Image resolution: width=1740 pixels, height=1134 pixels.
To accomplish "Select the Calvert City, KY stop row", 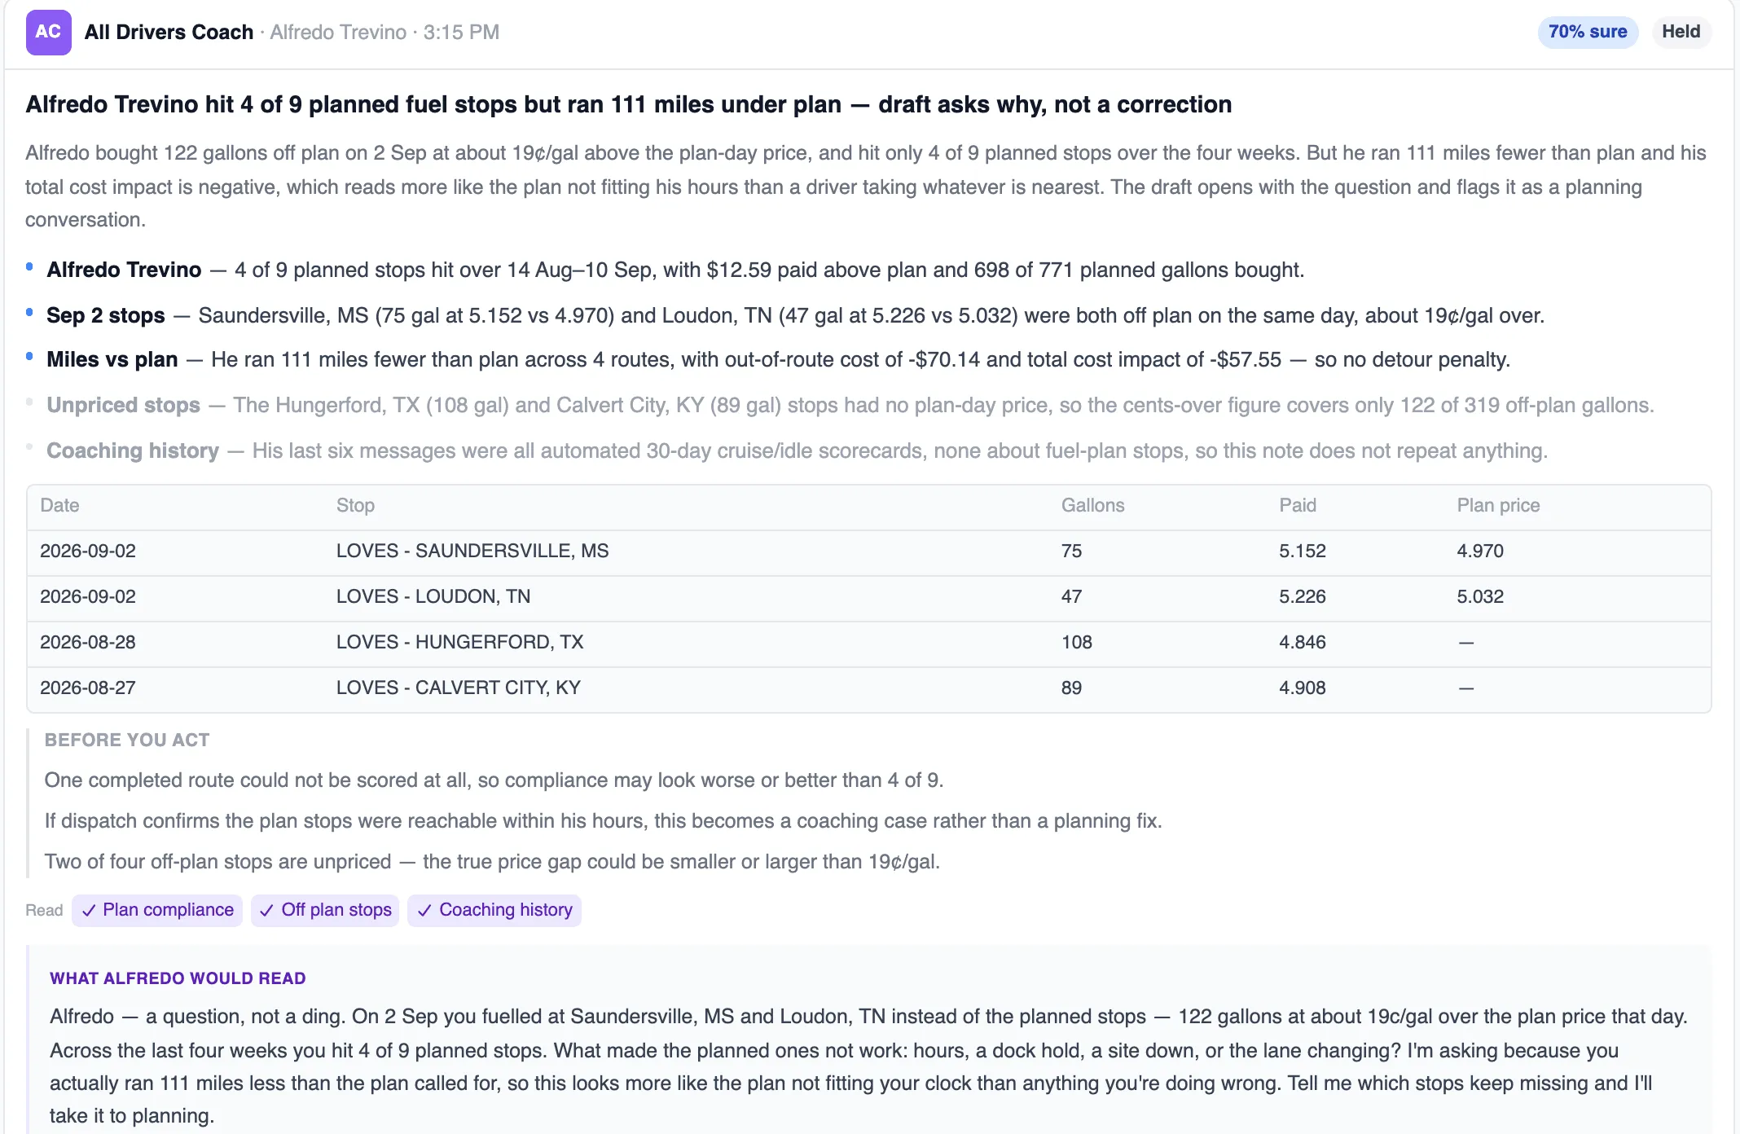I will click(x=868, y=689).
